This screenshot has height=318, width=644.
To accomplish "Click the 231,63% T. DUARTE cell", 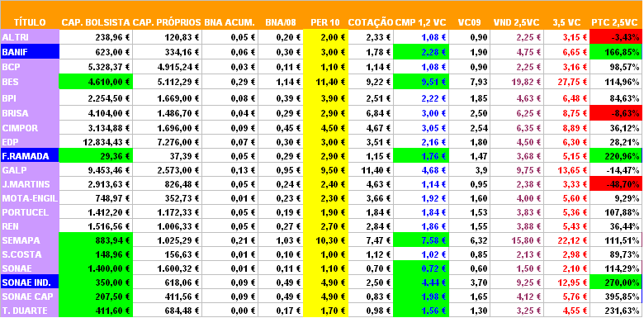I will (616, 311).
